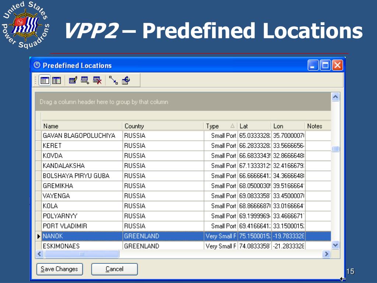Select the KOVDA name cell
The image size is (377, 283).
tap(82, 156)
